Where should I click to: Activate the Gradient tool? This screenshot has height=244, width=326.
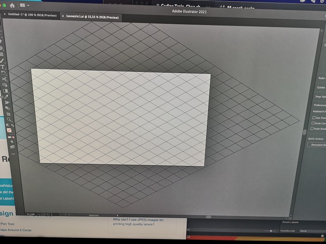point(5,90)
